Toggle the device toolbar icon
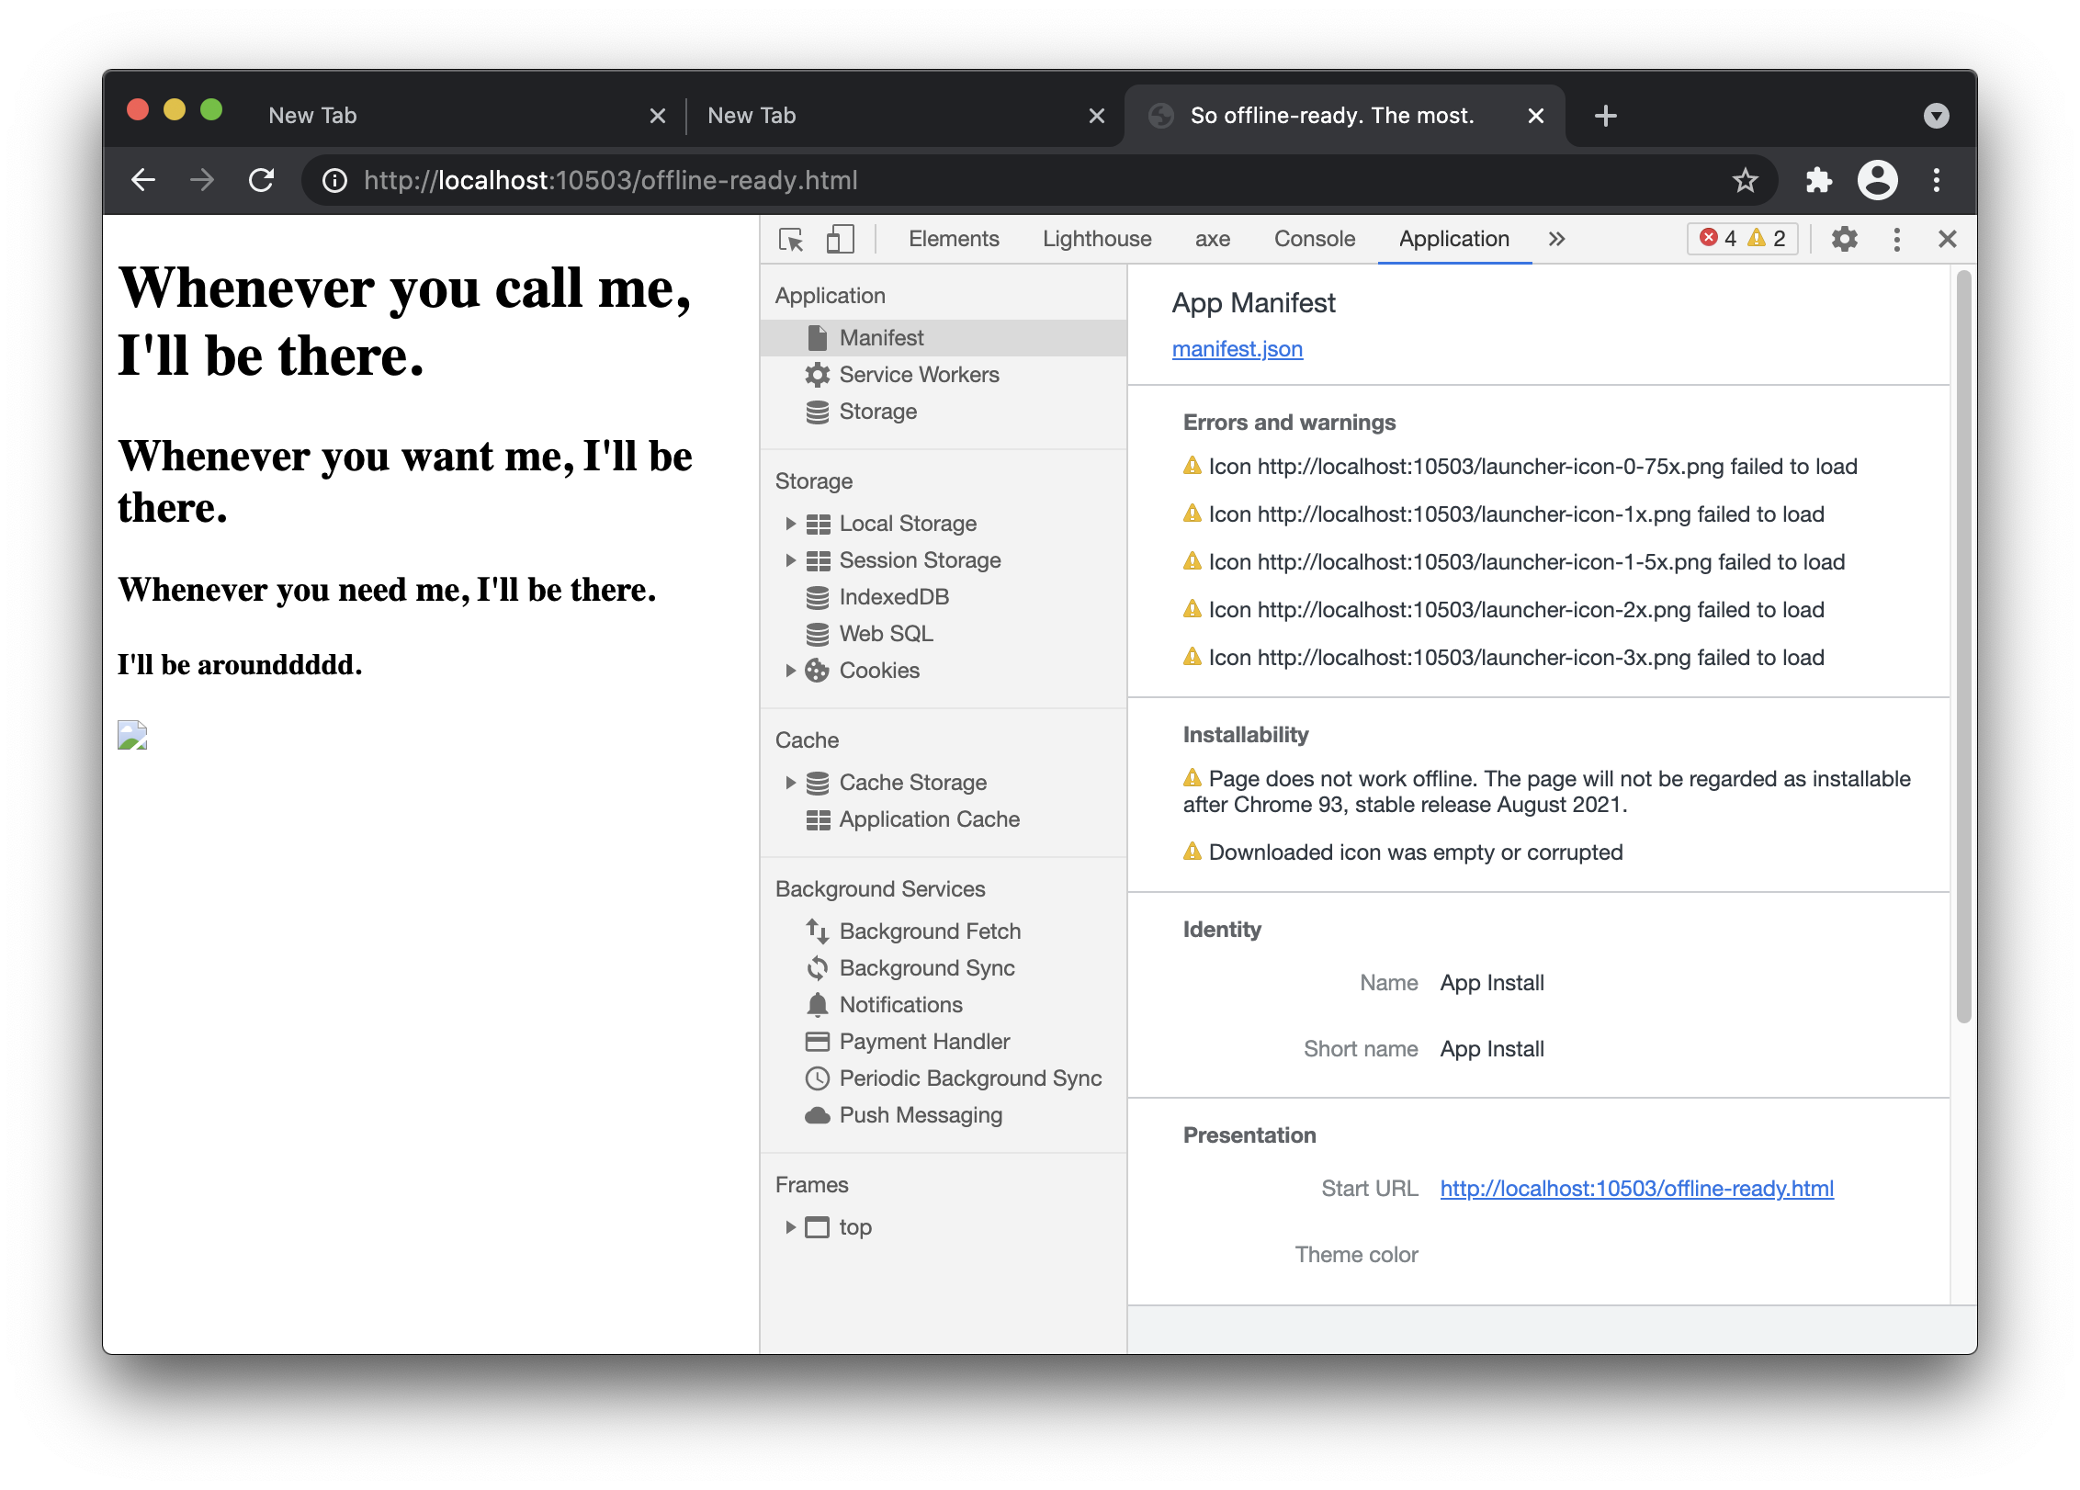Image resolution: width=2080 pixels, height=1490 pixels. coord(840,239)
